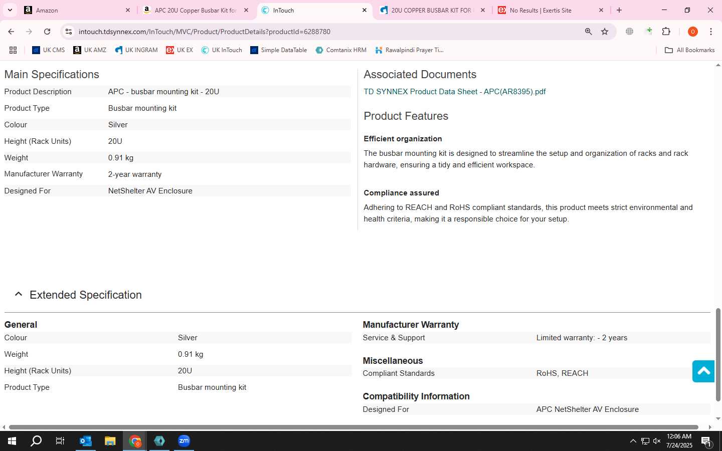
Task: Click the vertical page scrollbar thumb
Action: coord(718,355)
